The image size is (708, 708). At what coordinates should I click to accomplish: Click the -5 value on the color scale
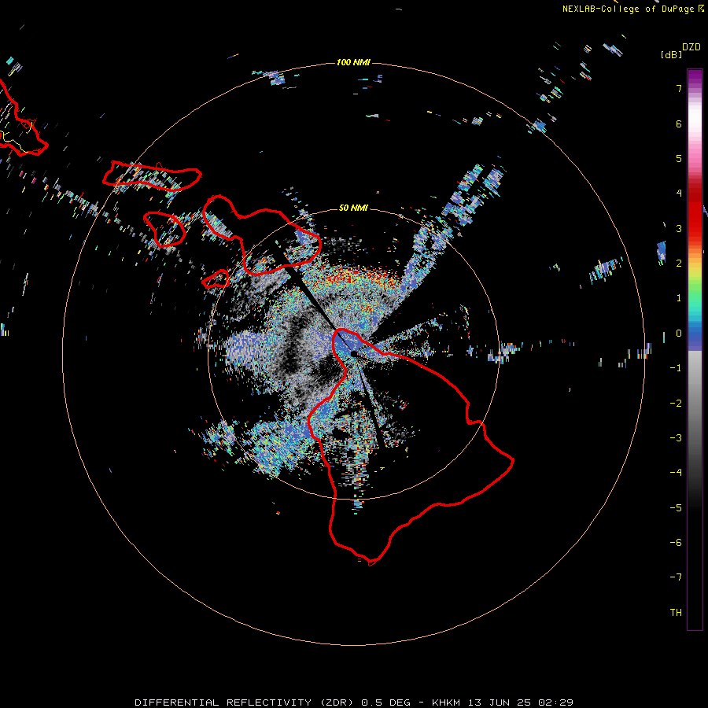pyautogui.click(x=676, y=508)
